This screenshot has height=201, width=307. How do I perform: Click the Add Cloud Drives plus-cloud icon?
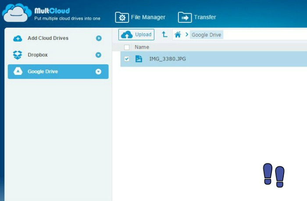pyautogui.click(x=18, y=39)
